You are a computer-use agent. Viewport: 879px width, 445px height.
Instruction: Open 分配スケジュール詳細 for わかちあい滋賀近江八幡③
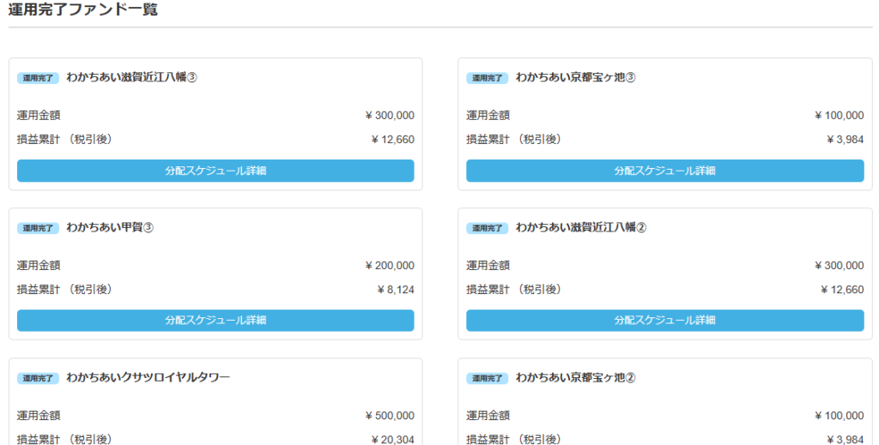(x=215, y=171)
